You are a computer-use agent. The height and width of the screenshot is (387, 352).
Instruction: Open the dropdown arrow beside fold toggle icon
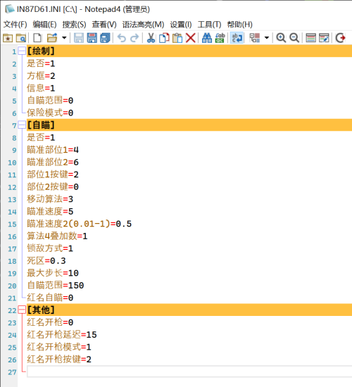267,38
